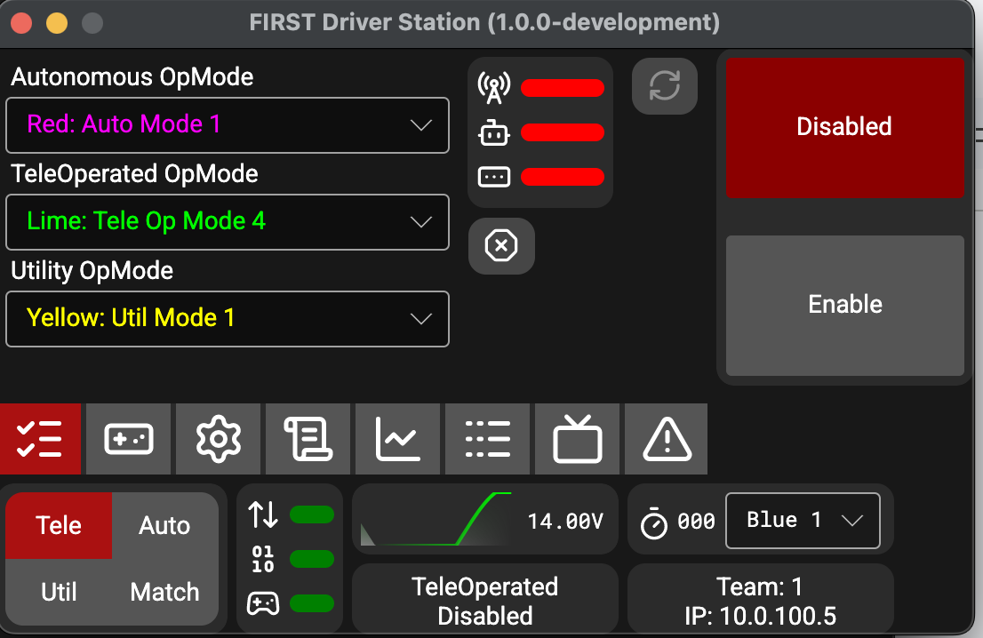
Task: Select Match mode
Action: (x=165, y=592)
